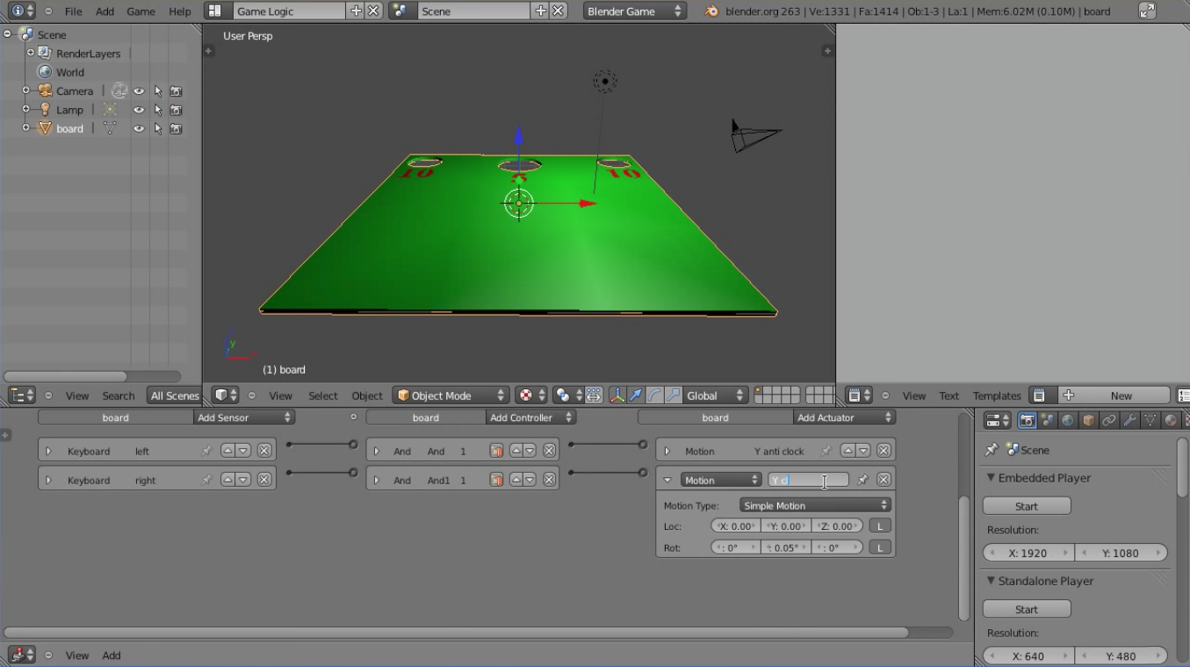The height and width of the screenshot is (667, 1190).
Task: Adjust the Rot Y 0.05° value field
Action: 787,547
